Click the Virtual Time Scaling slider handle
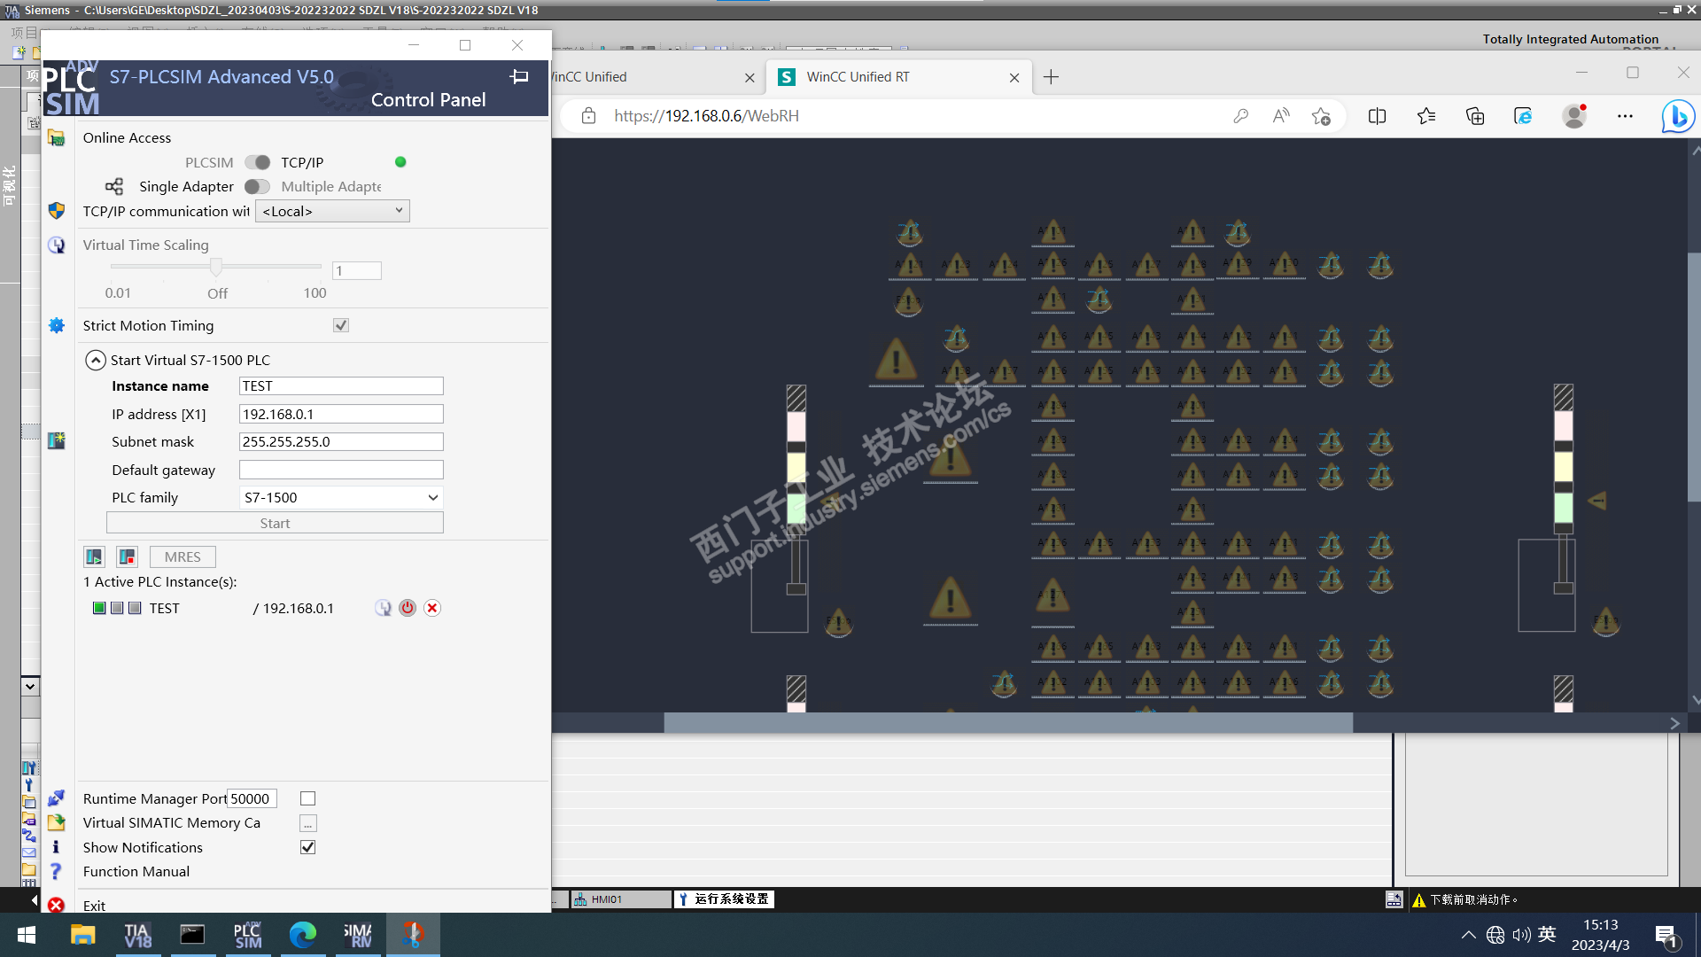This screenshot has width=1701, height=957. [x=216, y=266]
